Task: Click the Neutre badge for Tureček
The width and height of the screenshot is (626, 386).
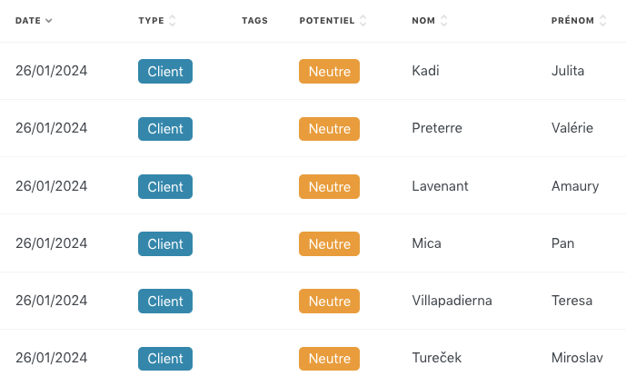Action: (330, 359)
